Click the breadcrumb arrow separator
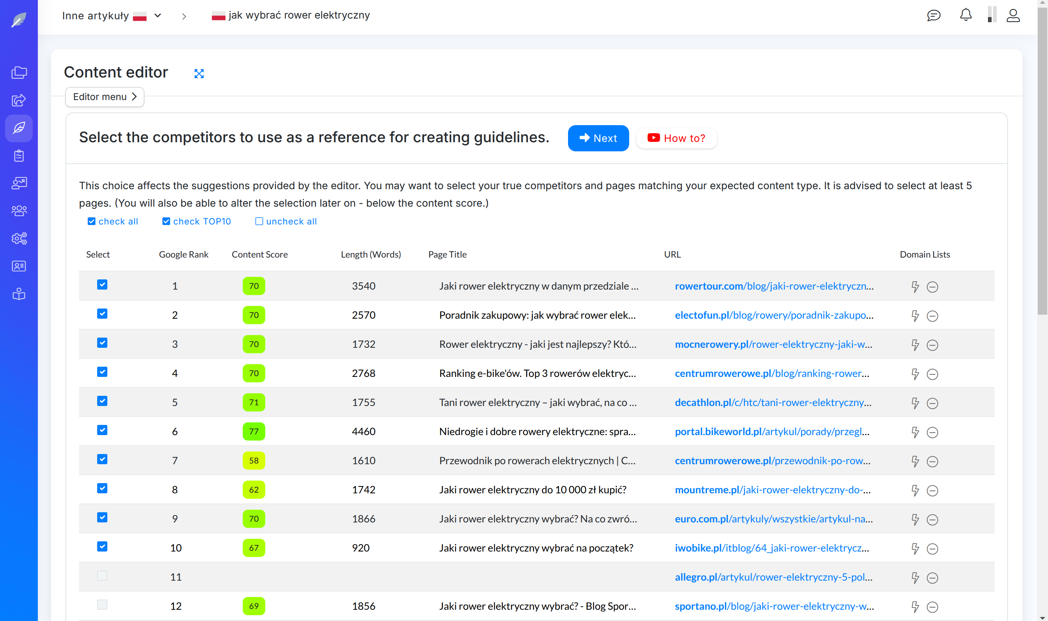This screenshot has width=1048, height=621. [x=184, y=16]
